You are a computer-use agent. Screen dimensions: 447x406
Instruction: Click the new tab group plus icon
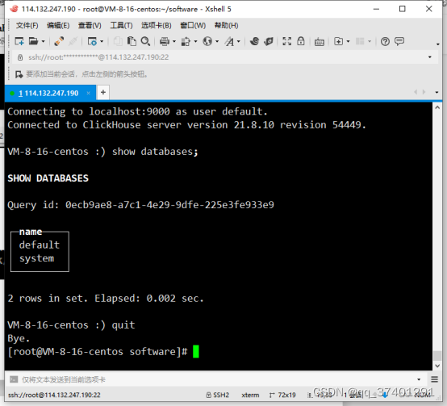338,41
